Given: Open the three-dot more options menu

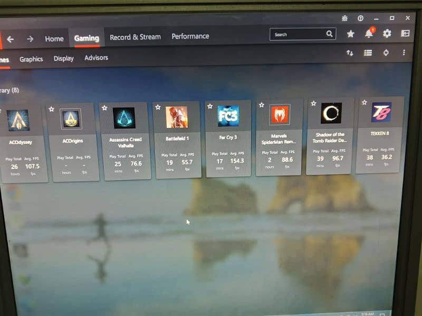Looking at the screenshot, I should [404, 52].
